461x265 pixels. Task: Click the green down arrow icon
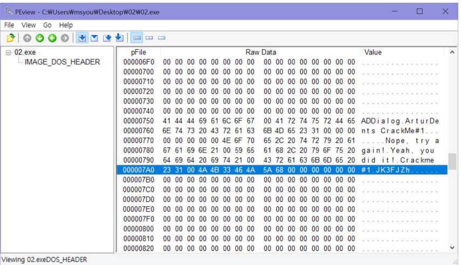click(x=40, y=38)
